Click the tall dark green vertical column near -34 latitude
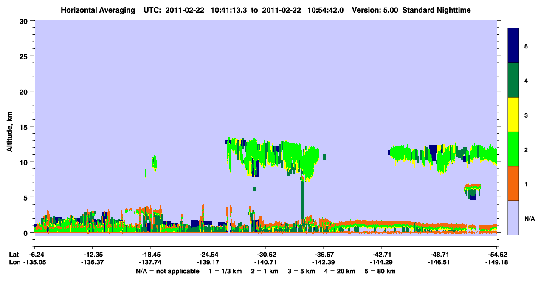Viewport: 552px width, 283px height. [302, 199]
